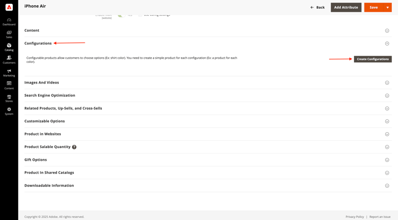Expand Product in Websites chevron
This screenshot has height=220, width=398.
(x=387, y=134)
